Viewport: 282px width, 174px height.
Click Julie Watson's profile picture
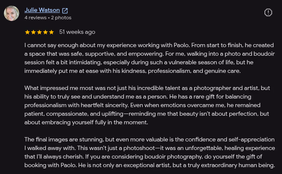12,13
